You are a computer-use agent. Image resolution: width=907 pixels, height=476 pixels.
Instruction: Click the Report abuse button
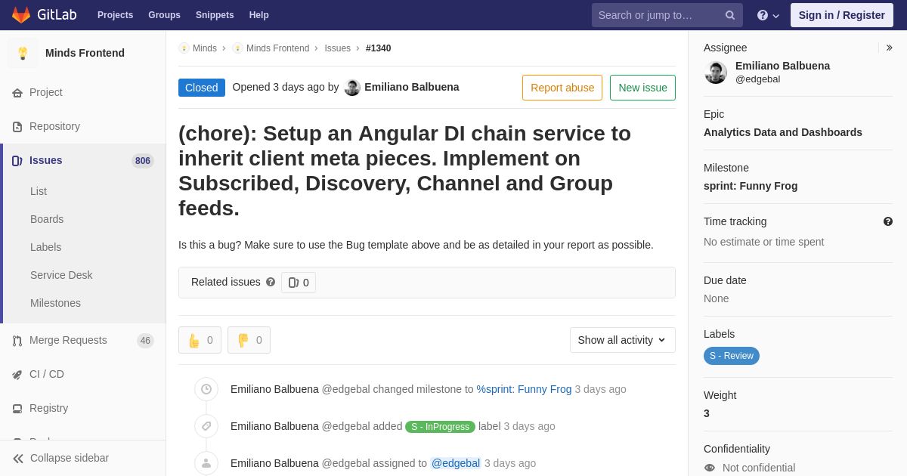[x=562, y=88]
